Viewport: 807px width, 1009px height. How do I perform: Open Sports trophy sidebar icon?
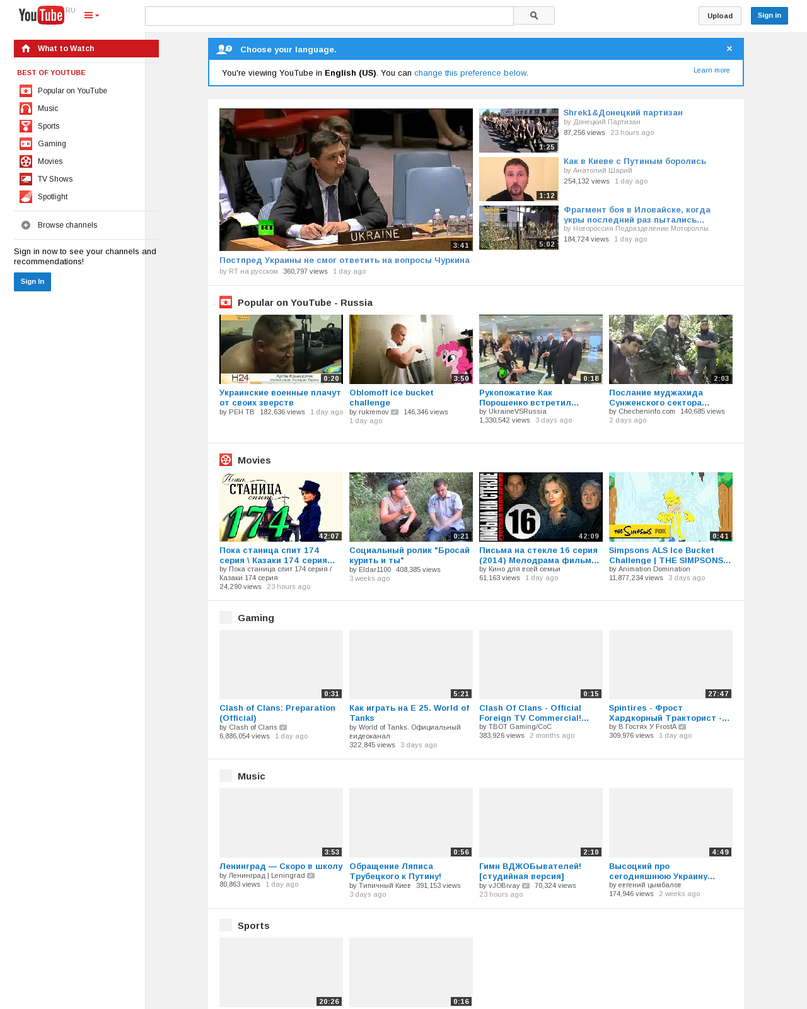tap(26, 126)
